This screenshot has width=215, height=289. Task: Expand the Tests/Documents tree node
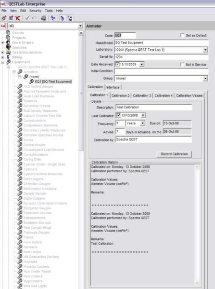pyautogui.click(x=2, y=53)
